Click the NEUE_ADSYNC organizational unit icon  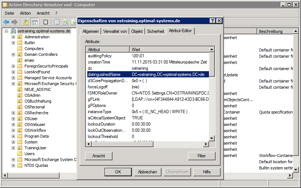coord(20,89)
